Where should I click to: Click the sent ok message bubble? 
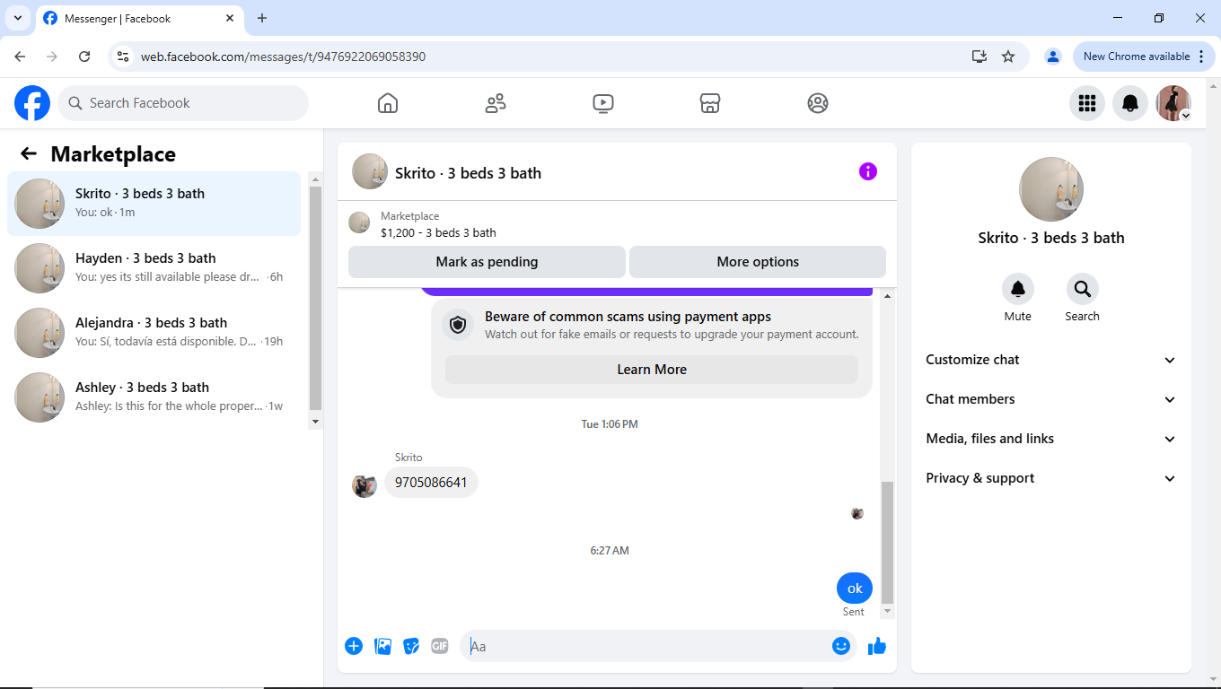pyautogui.click(x=855, y=589)
